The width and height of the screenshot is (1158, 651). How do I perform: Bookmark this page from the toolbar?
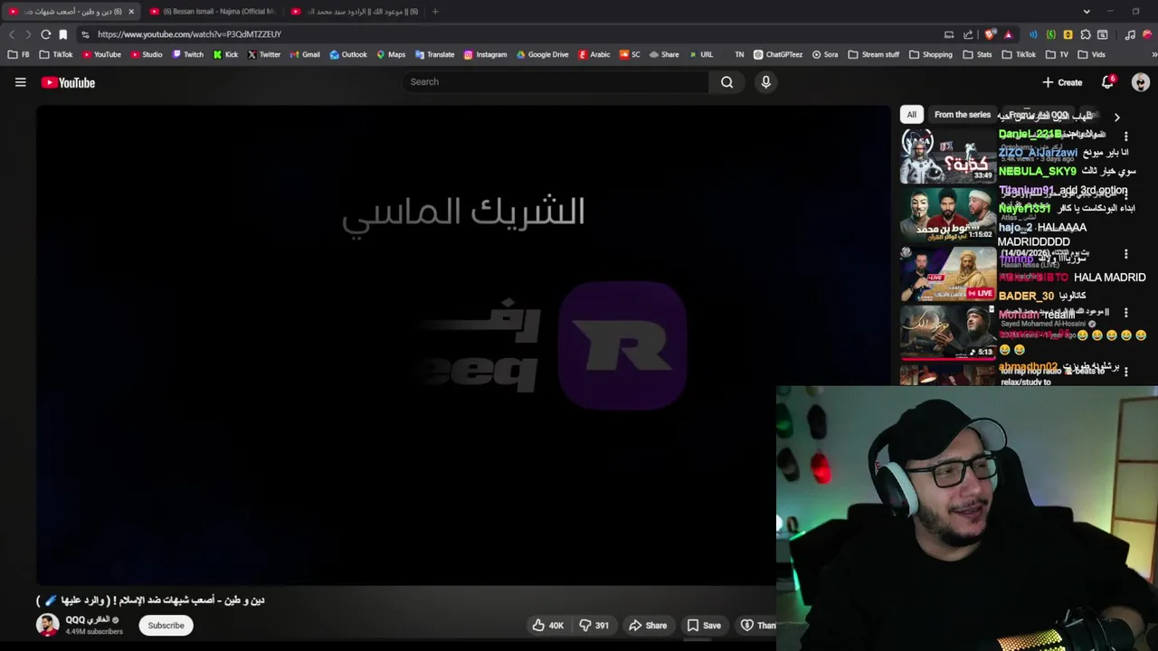(62, 34)
